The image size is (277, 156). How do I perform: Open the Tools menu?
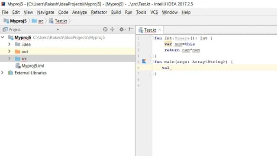pyautogui.click(x=141, y=13)
